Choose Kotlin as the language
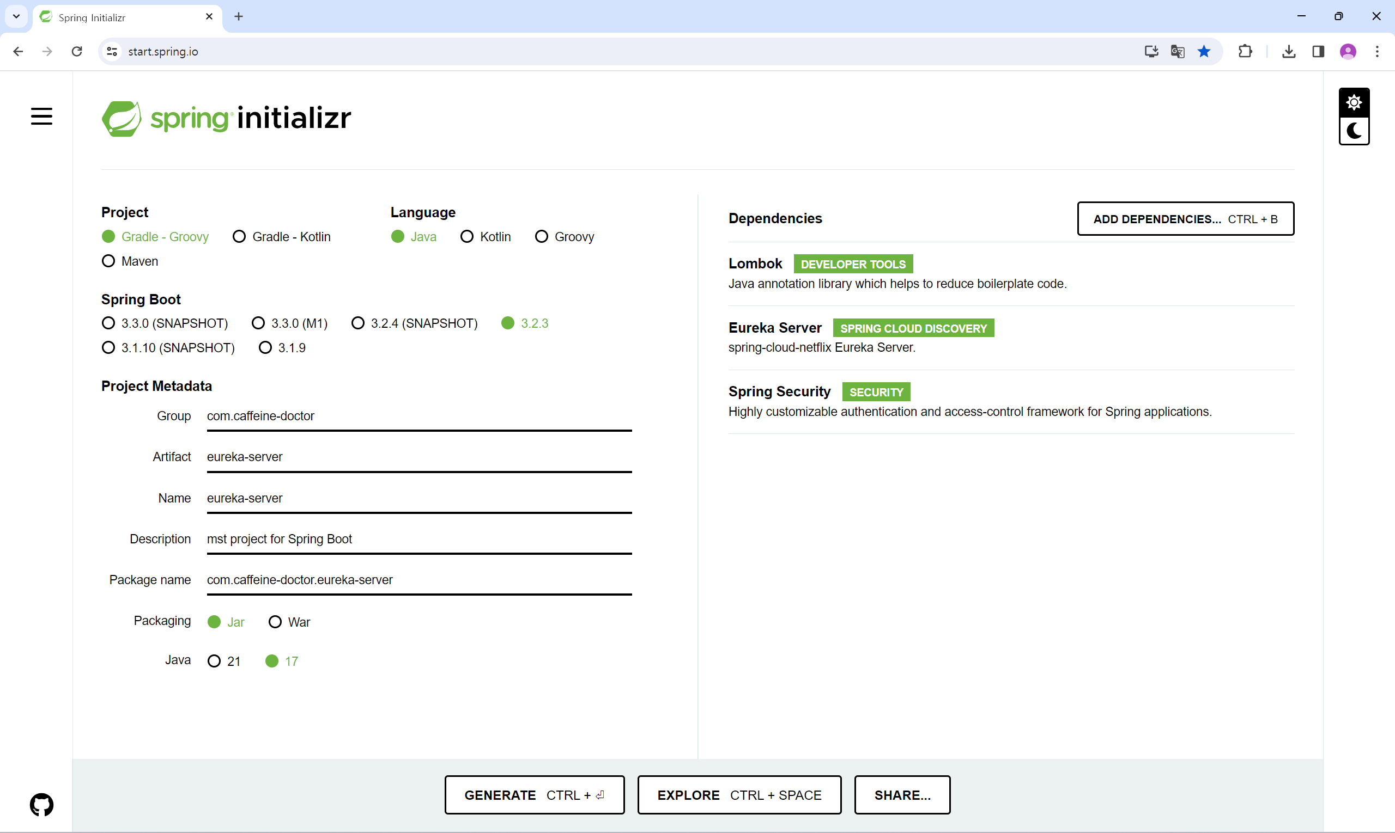The image size is (1395, 833). click(467, 237)
